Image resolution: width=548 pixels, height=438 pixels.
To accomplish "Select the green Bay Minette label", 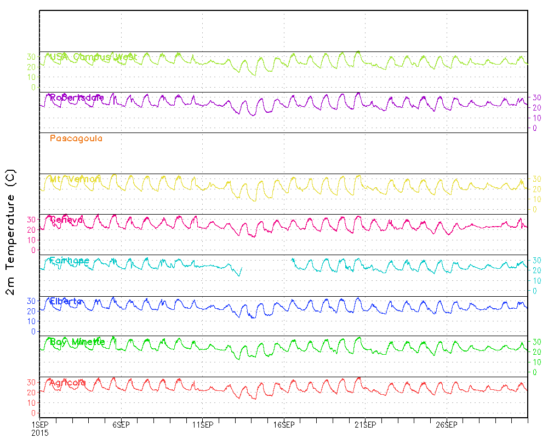I will pos(77,342).
